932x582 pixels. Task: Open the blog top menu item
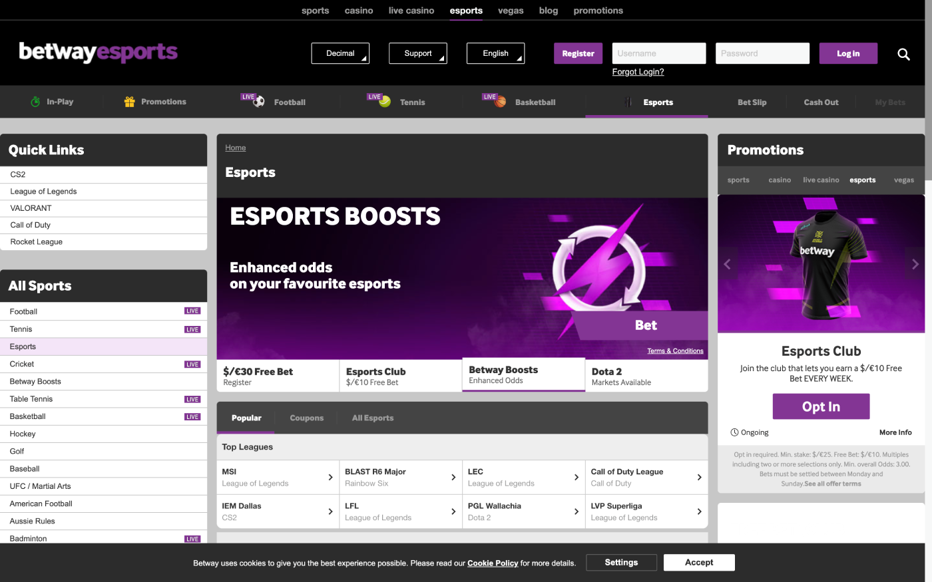(x=549, y=11)
